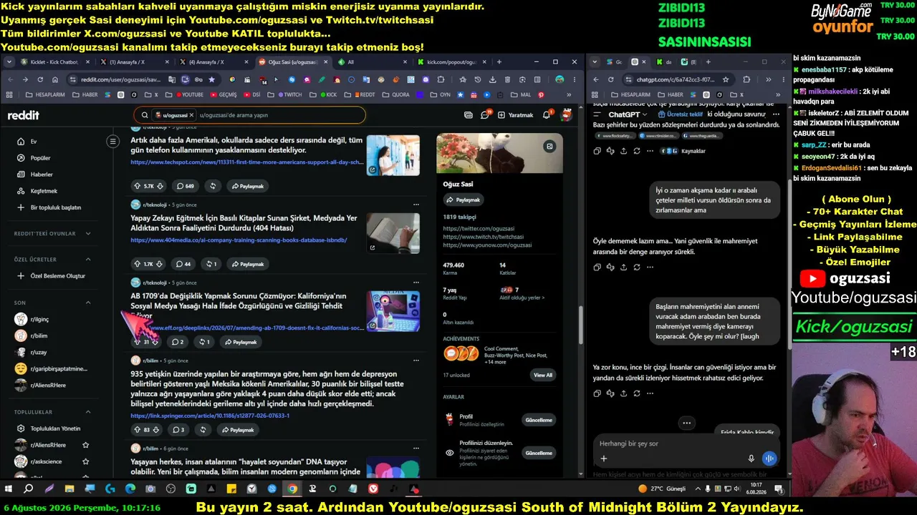Switch to the (4) Anasayfa / X tab

[213, 62]
